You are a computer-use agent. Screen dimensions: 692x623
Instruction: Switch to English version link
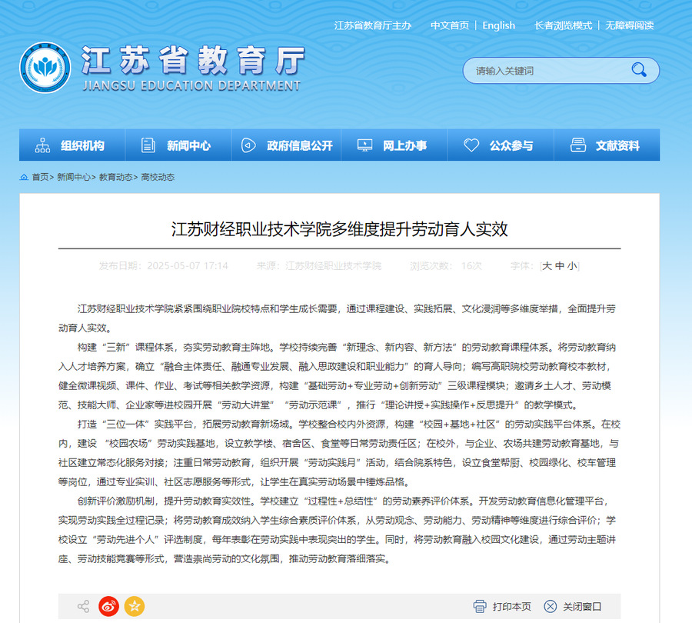click(x=498, y=25)
